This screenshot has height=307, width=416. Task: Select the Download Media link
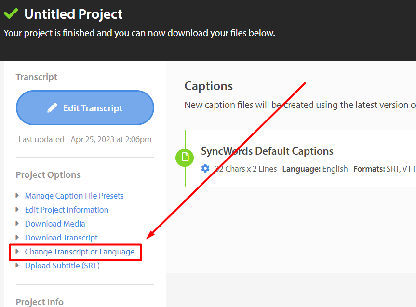coord(55,224)
